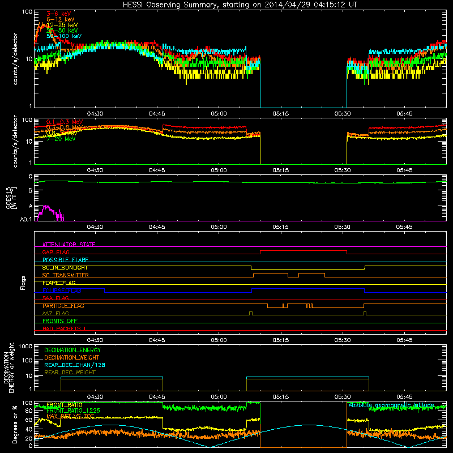Pick the 12-25 keV legend label

[62, 25]
